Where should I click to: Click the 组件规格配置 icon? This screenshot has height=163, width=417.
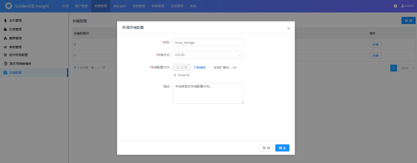tap(5, 55)
